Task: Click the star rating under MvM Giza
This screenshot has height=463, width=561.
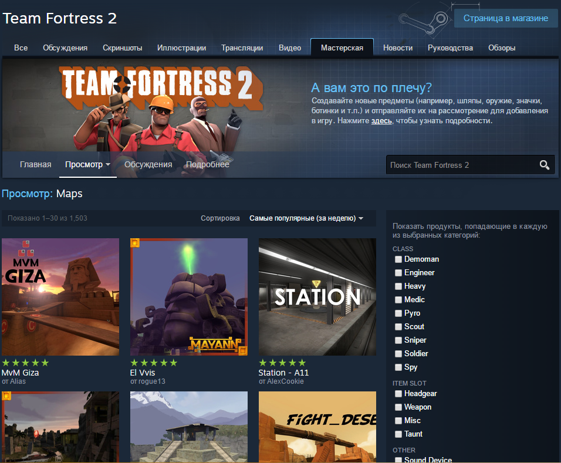Action: click(x=25, y=363)
